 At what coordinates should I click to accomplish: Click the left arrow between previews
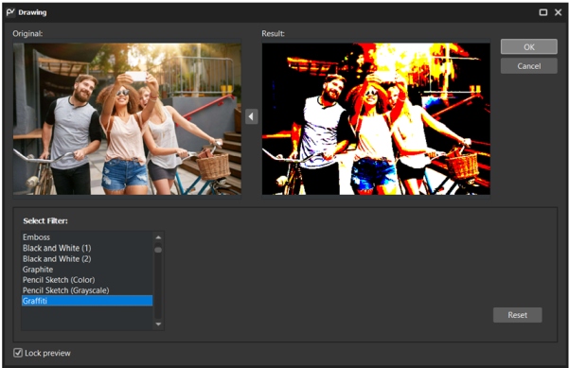(252, 116)
